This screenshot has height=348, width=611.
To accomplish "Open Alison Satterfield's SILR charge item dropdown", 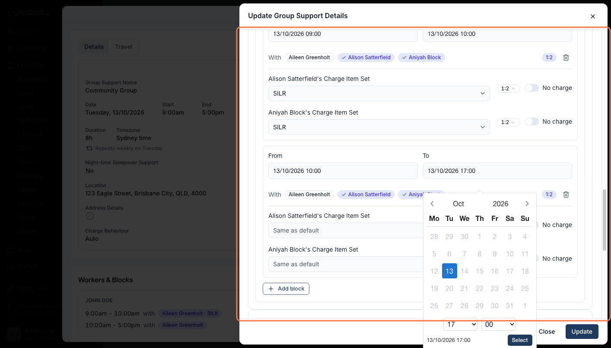I will pyautogui.click(x=379, y=93).
